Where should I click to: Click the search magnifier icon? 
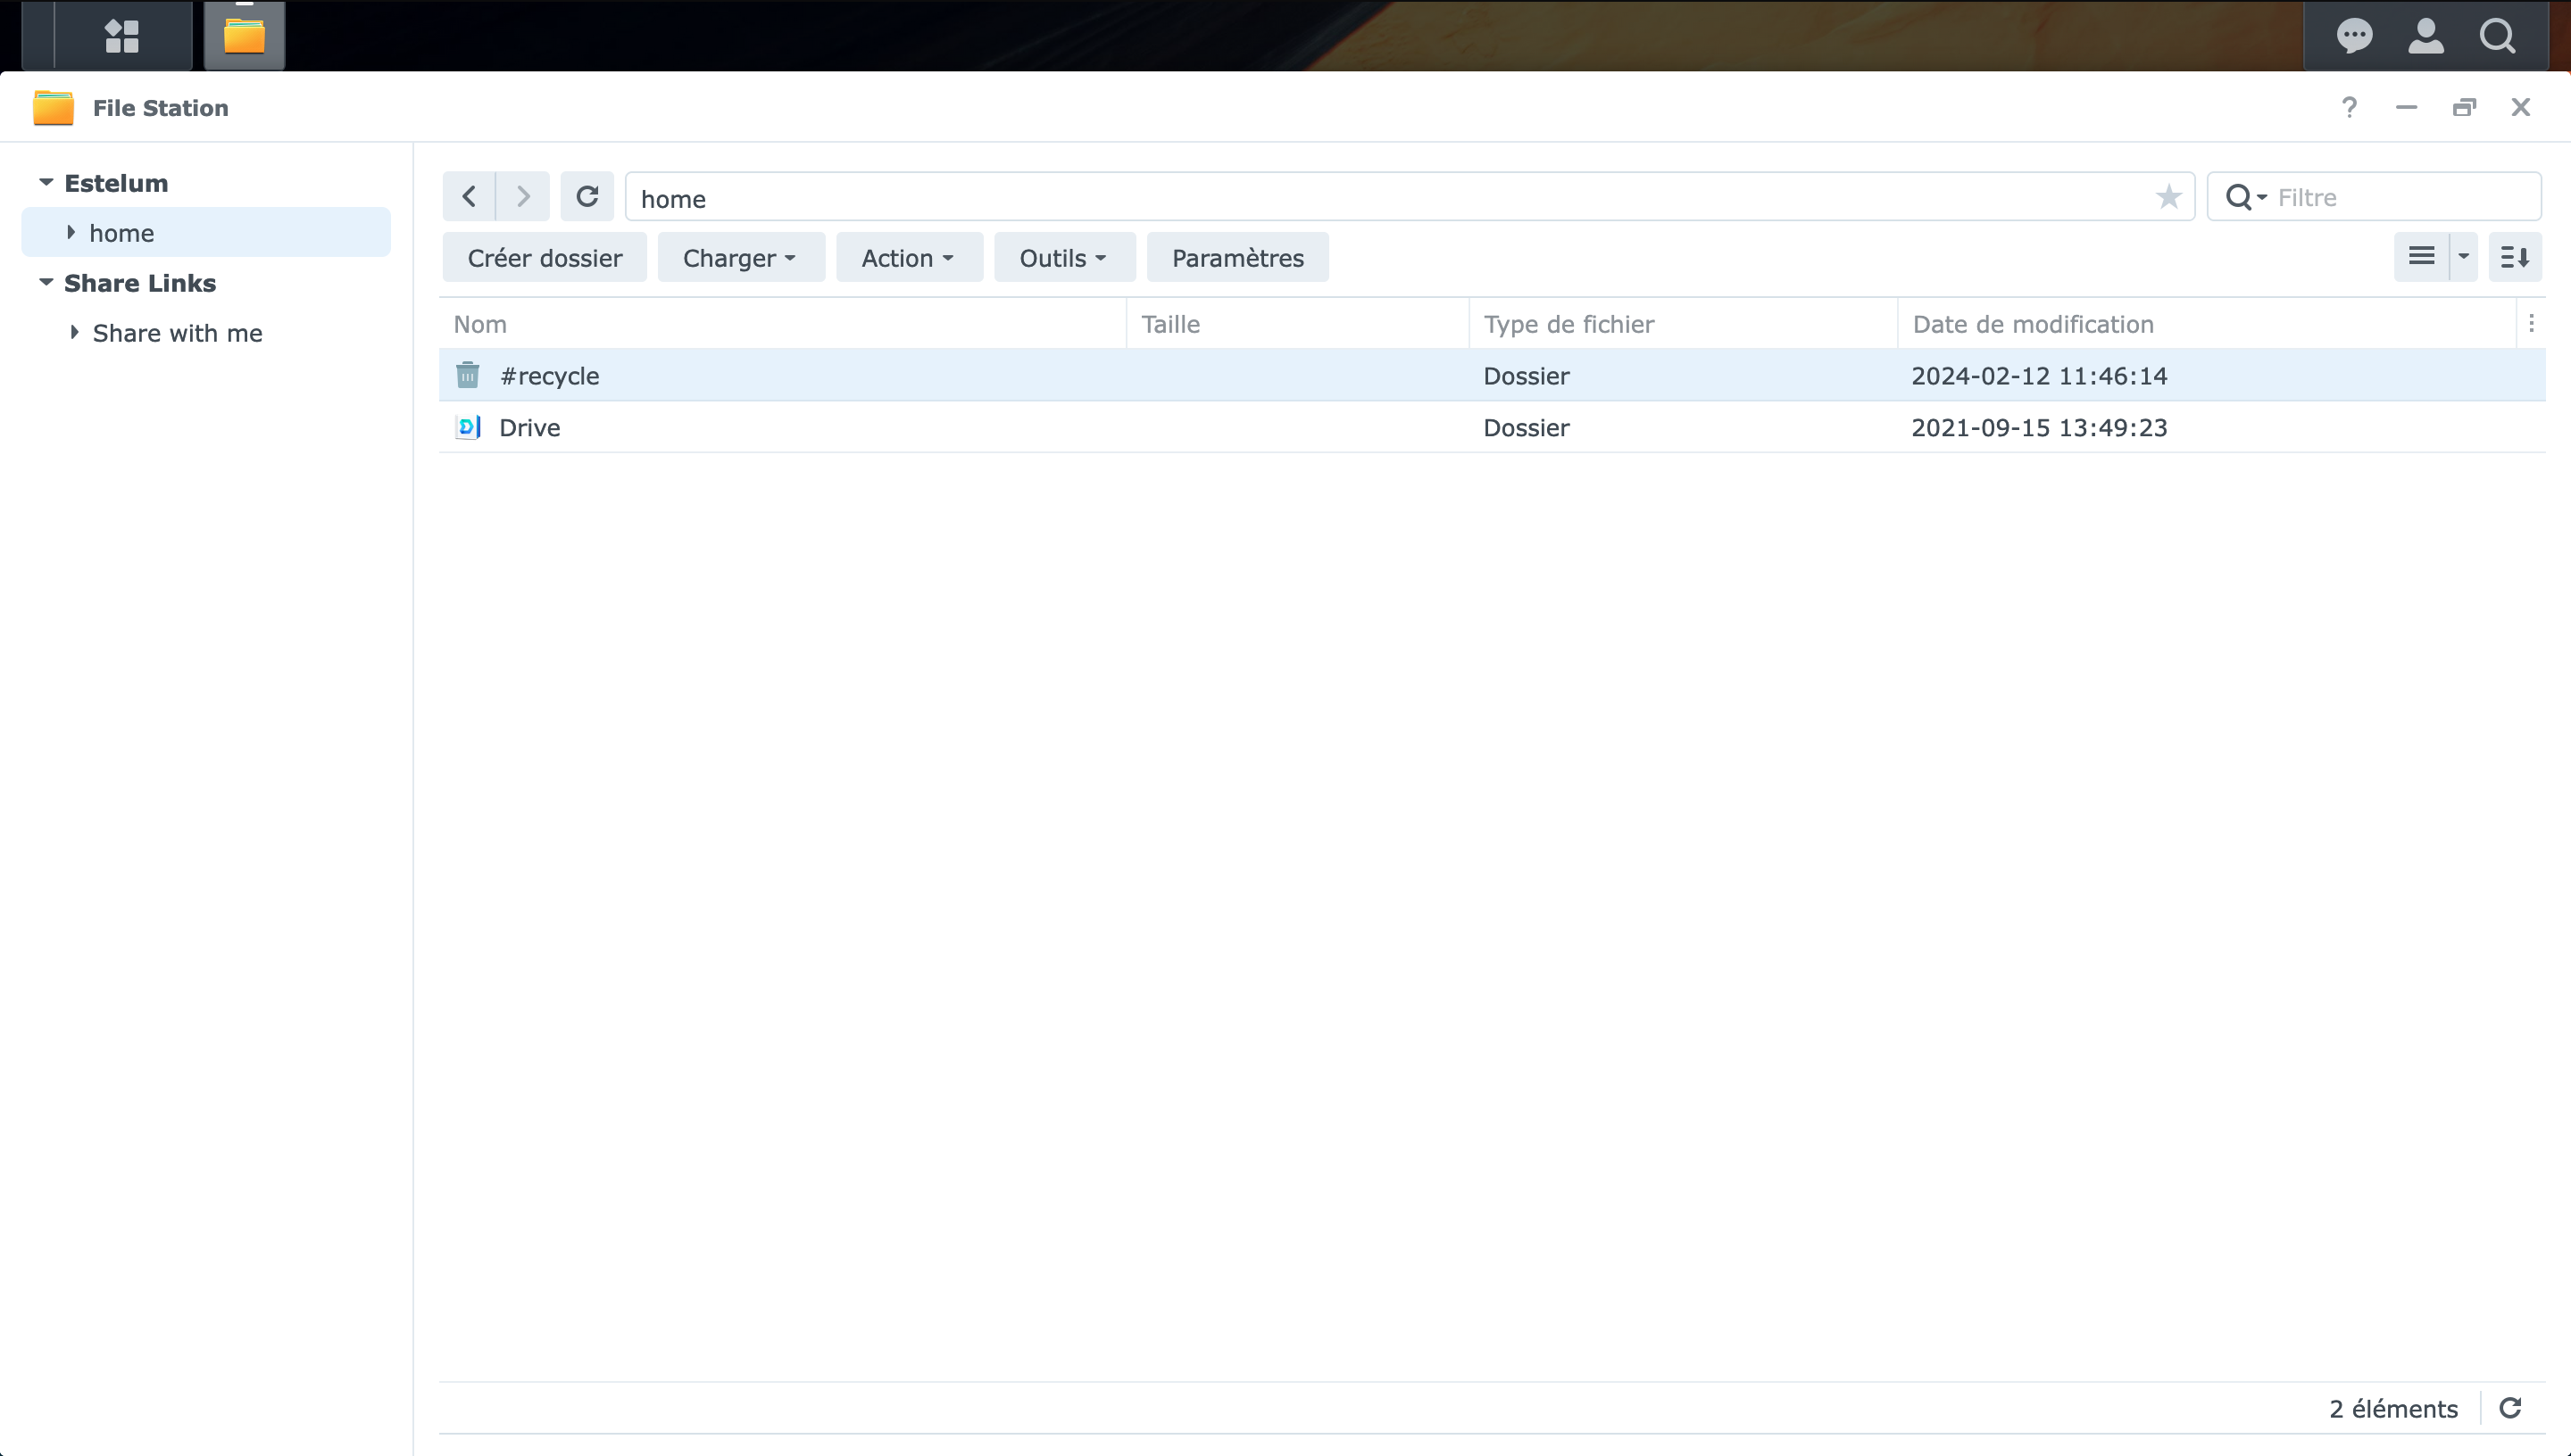[x=2497, y=36]
